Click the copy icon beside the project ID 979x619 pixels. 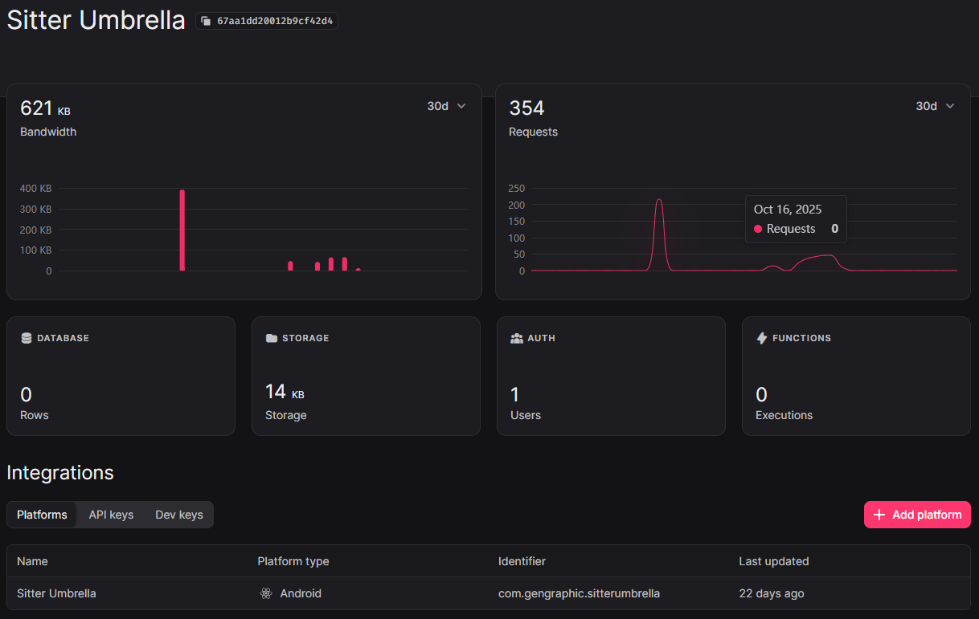point(207,20)
